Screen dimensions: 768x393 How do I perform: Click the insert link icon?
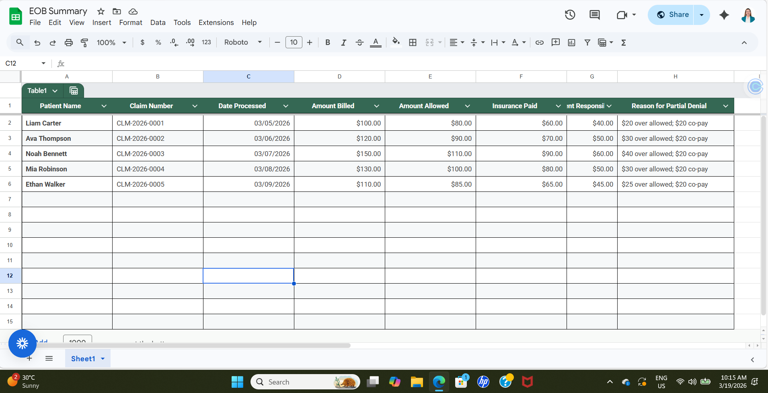coord(540,43)
